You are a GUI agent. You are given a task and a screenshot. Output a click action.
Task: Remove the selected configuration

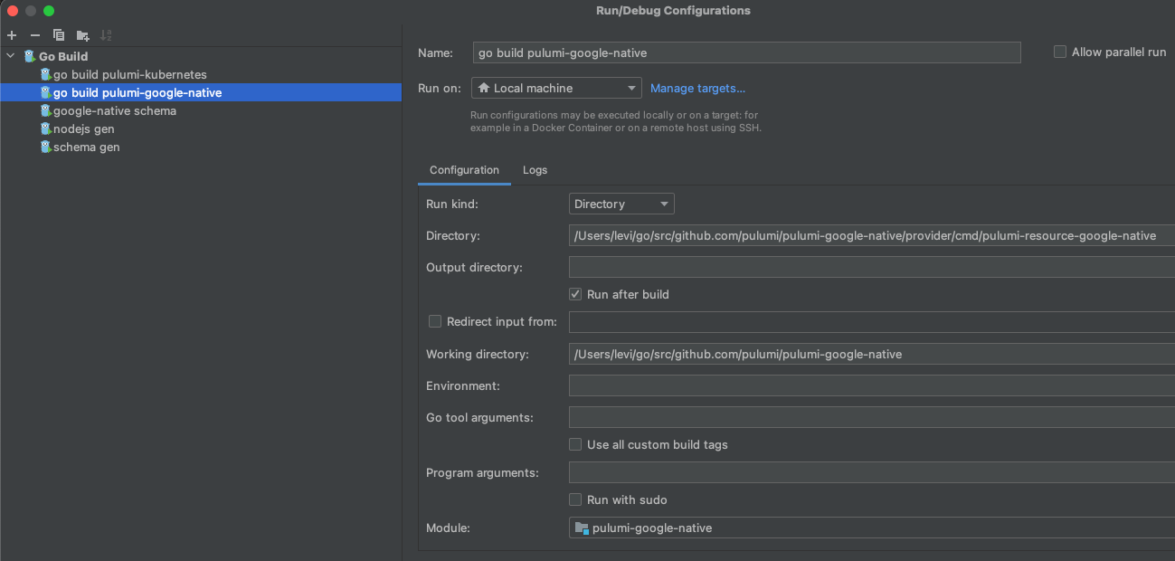click(x=34, y=34)
